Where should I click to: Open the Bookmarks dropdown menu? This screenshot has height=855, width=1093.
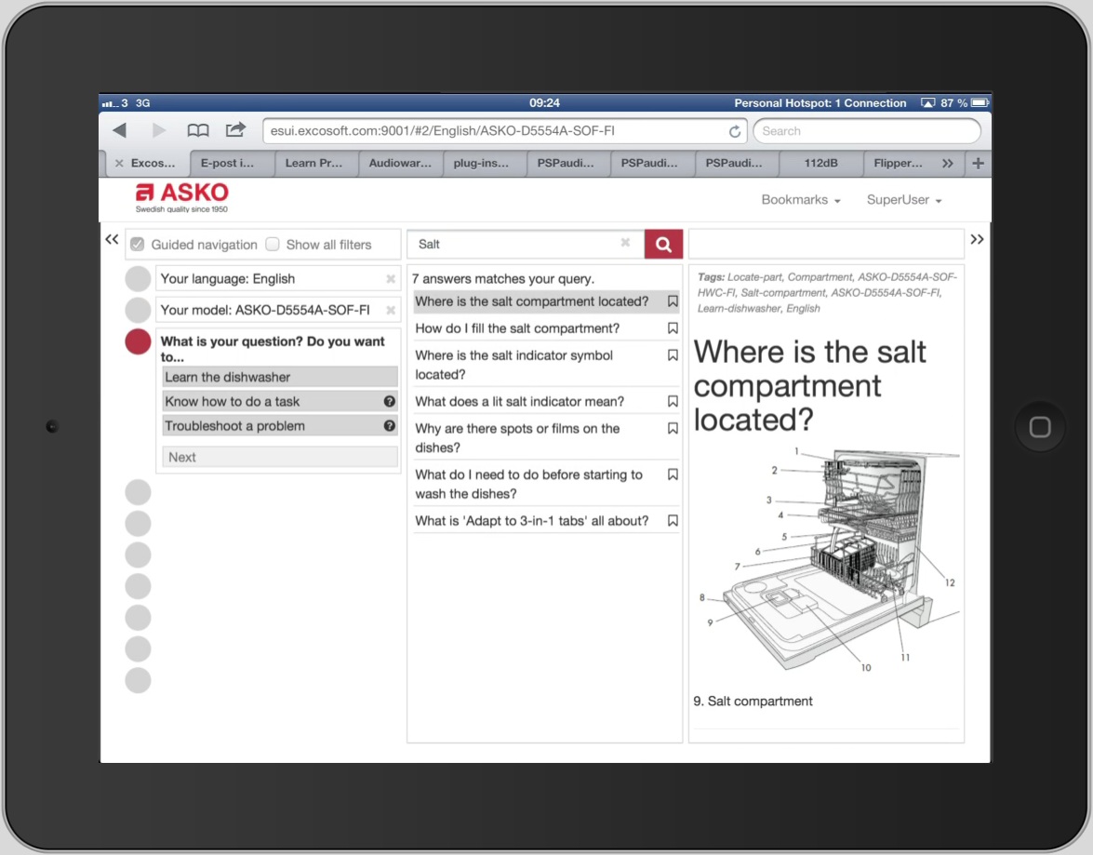[800, 200]
